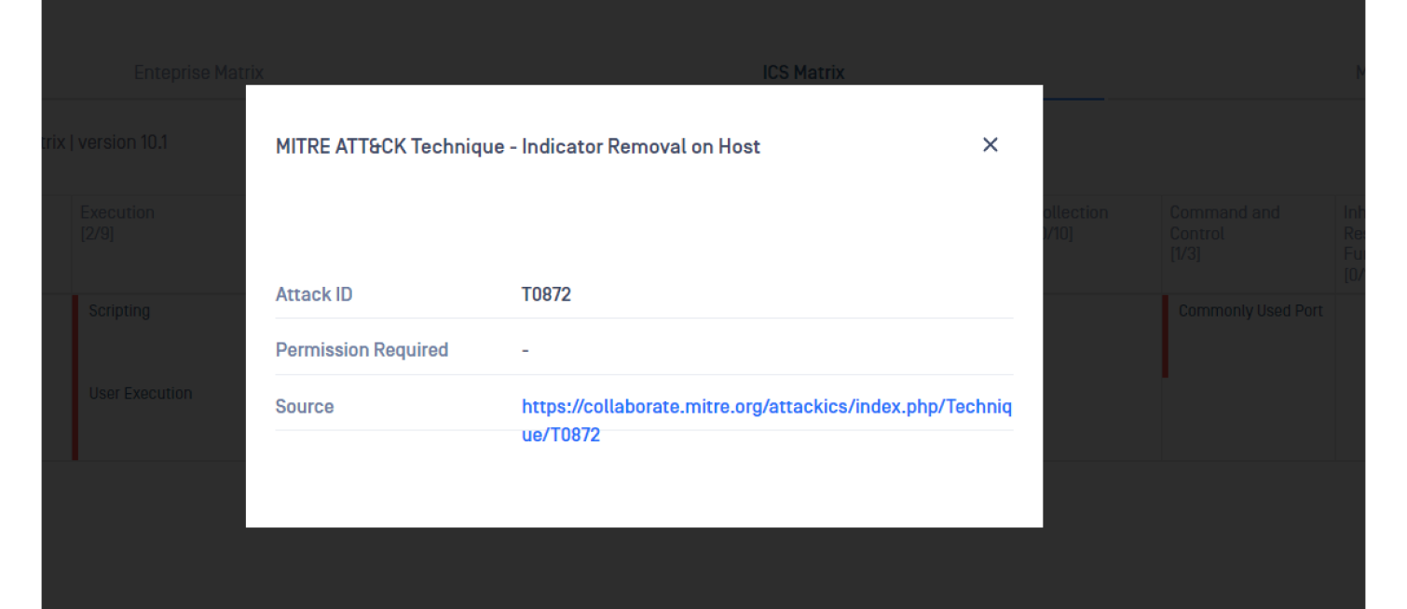Image resolution: width=1407 pixels, height=609 pixels.
Task: Open the collaborate.mitre.org T0872 source link
Action: pyautogui.click(x=766, y=421)
